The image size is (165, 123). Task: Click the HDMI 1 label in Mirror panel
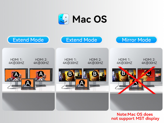[124, 61]
